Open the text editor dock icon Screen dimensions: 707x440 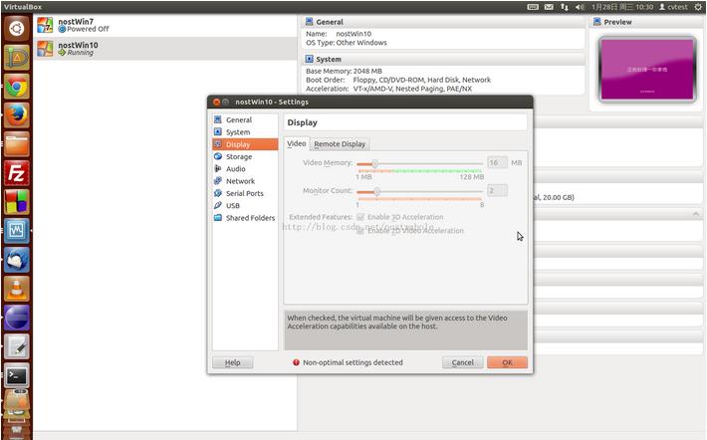tap(16, 346)
